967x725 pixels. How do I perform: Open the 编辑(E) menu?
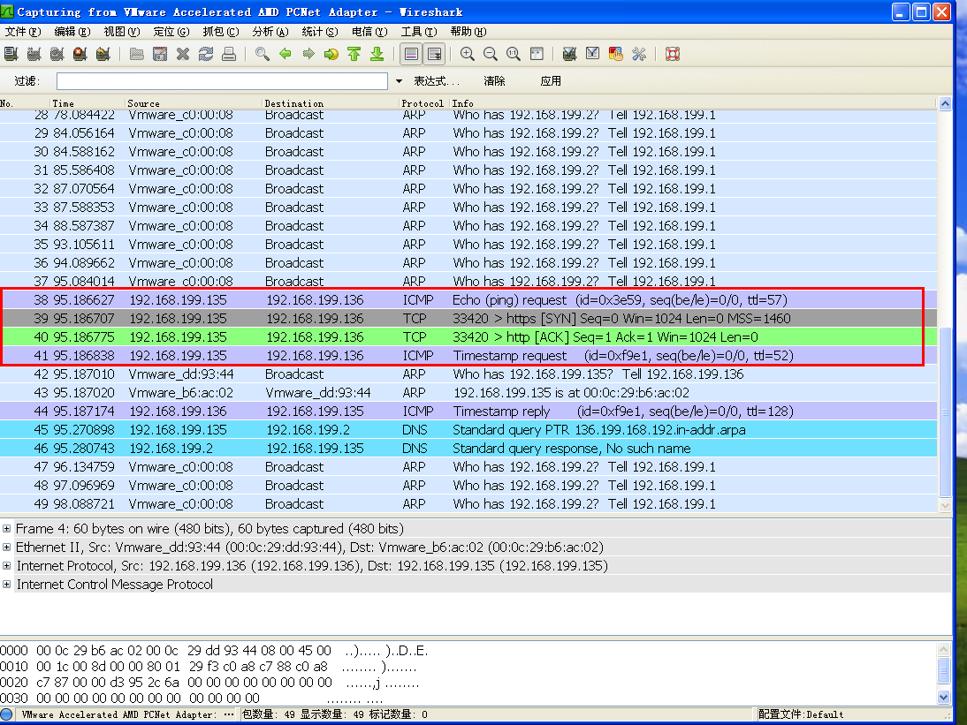tap(72, 32)
